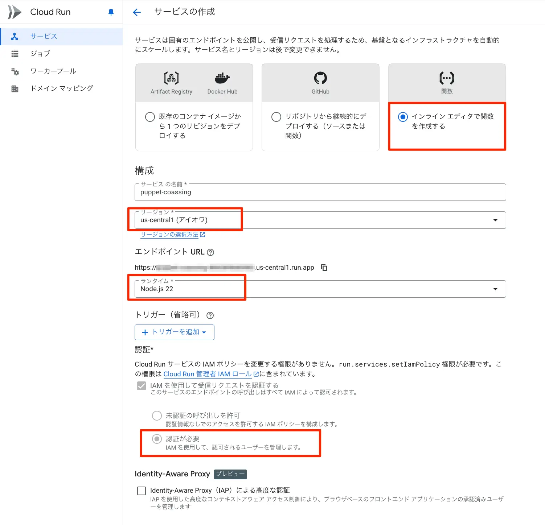545x525 pixels.
Task: Open the リージョンの選択方法 link
Action: point(173,235)
